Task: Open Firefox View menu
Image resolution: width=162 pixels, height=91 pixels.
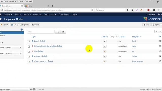Action: coord(6,1)
